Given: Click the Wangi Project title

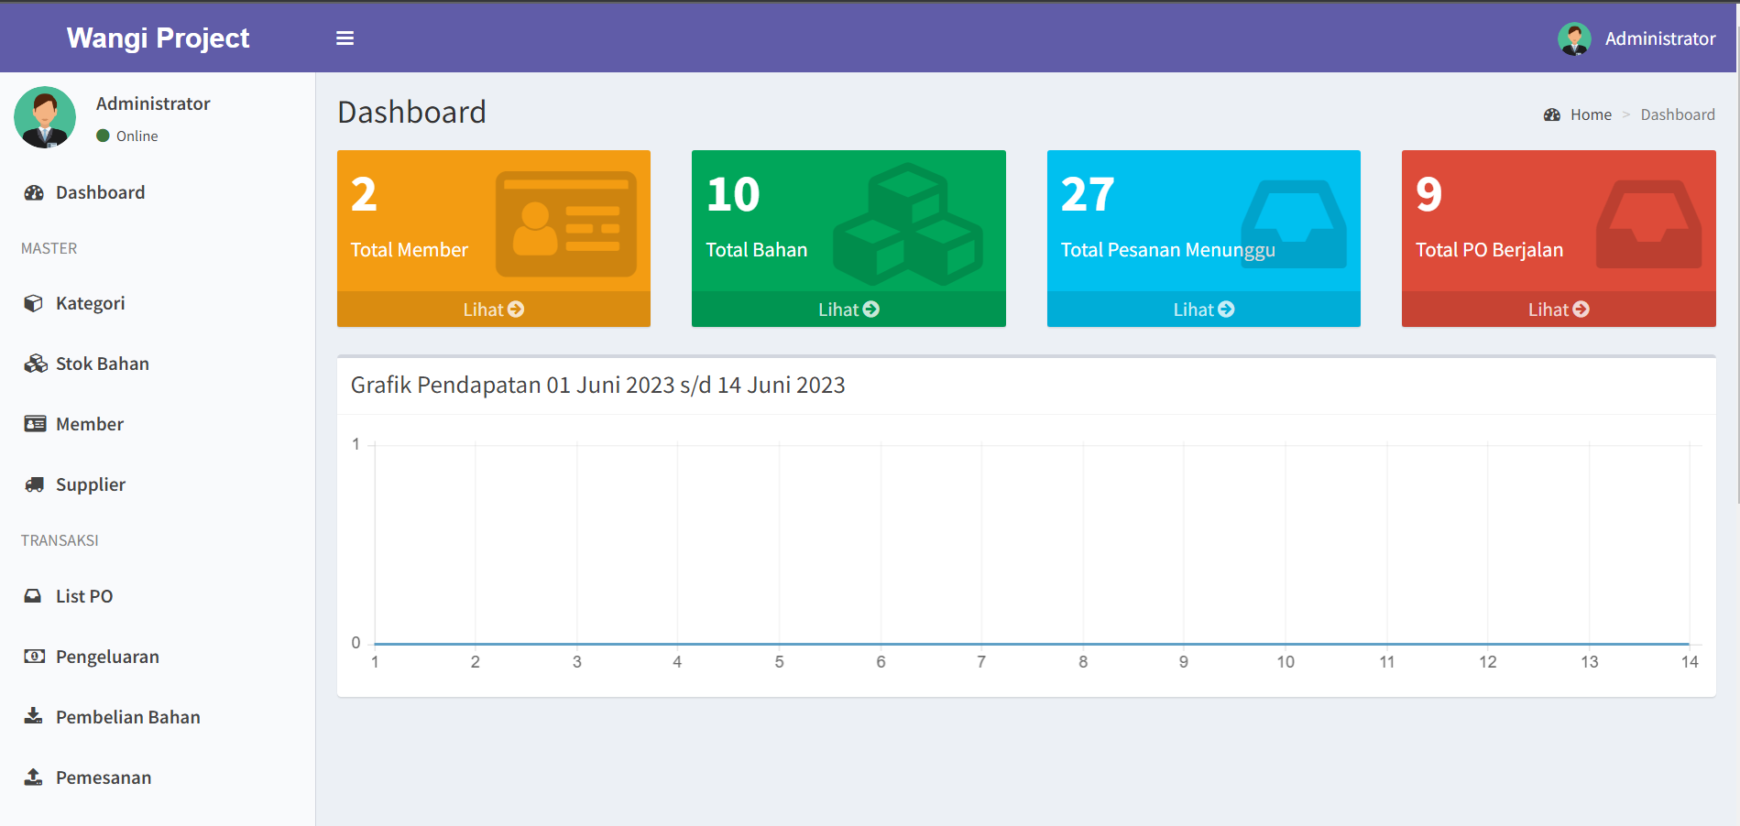Looking at the screenshot, I should coord(157,38).
